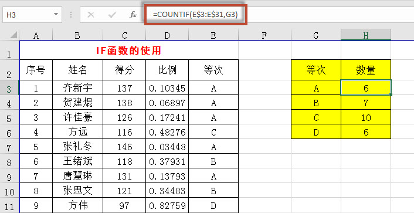Click score cell 137
Screen dimensions: 414x213
(x=124, y=88)
